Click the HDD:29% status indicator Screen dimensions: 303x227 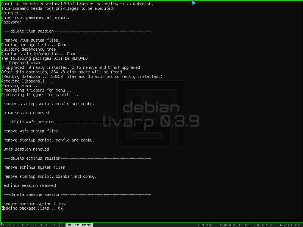click(264, 225)
